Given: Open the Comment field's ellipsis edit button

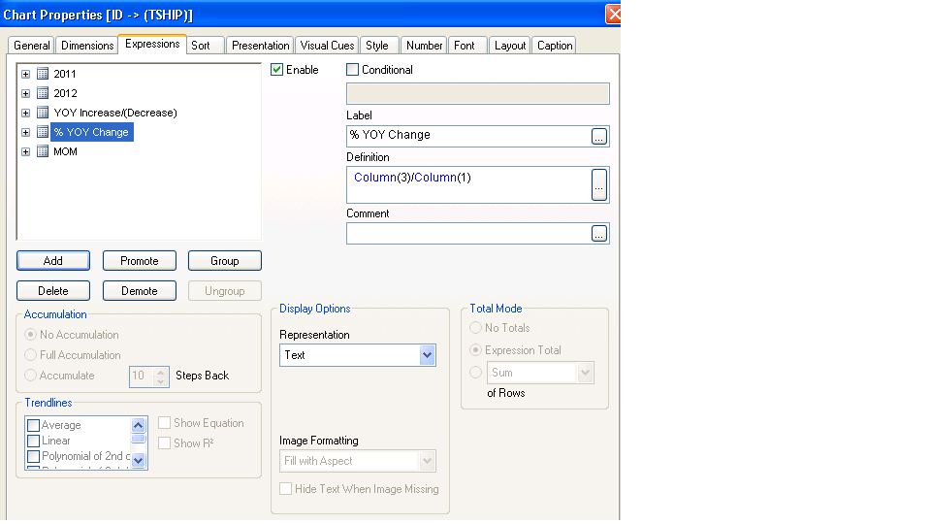Looking at the screenshot, I should (x=599, y=234).
